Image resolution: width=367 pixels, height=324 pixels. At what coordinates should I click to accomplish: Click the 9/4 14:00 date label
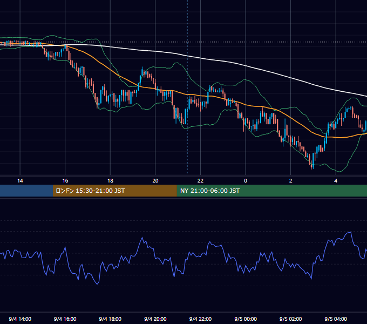20,319
